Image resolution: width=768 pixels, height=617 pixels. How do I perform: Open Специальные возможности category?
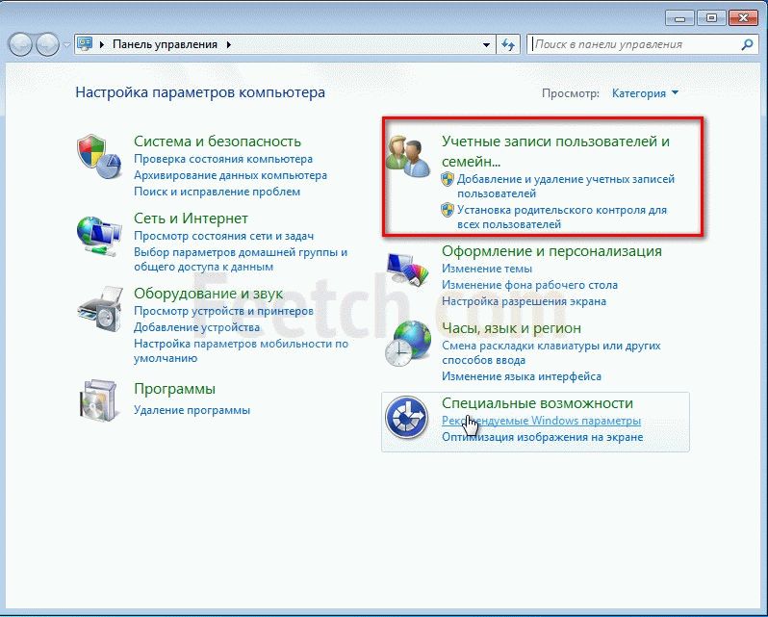tap(537, 402)
